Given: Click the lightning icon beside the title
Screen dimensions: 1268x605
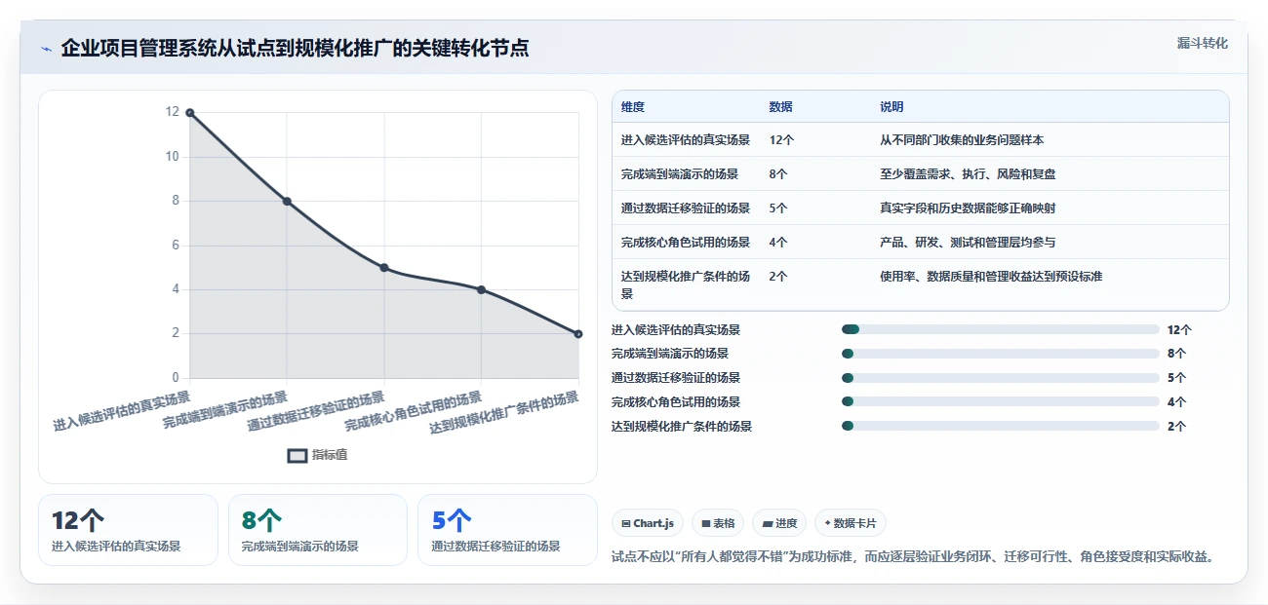Looking at the screenshot, I should click(46, 49).
